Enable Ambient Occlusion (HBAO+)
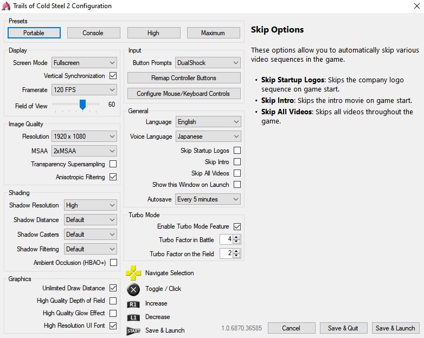424x338 pixels. 113,262
